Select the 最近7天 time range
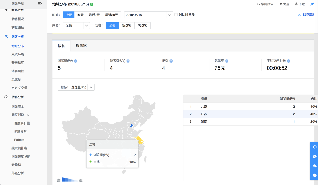 click(x=94, y=15)
